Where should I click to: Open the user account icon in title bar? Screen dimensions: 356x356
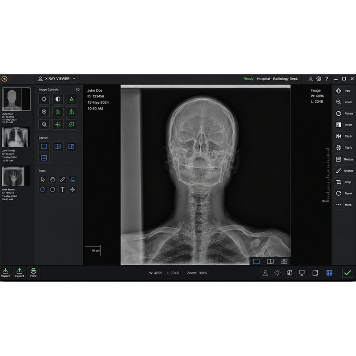tap(311, 79)
